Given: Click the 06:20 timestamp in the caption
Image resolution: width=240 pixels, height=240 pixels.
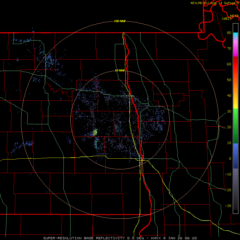Looking at the screenshot, I should point(191,238).
